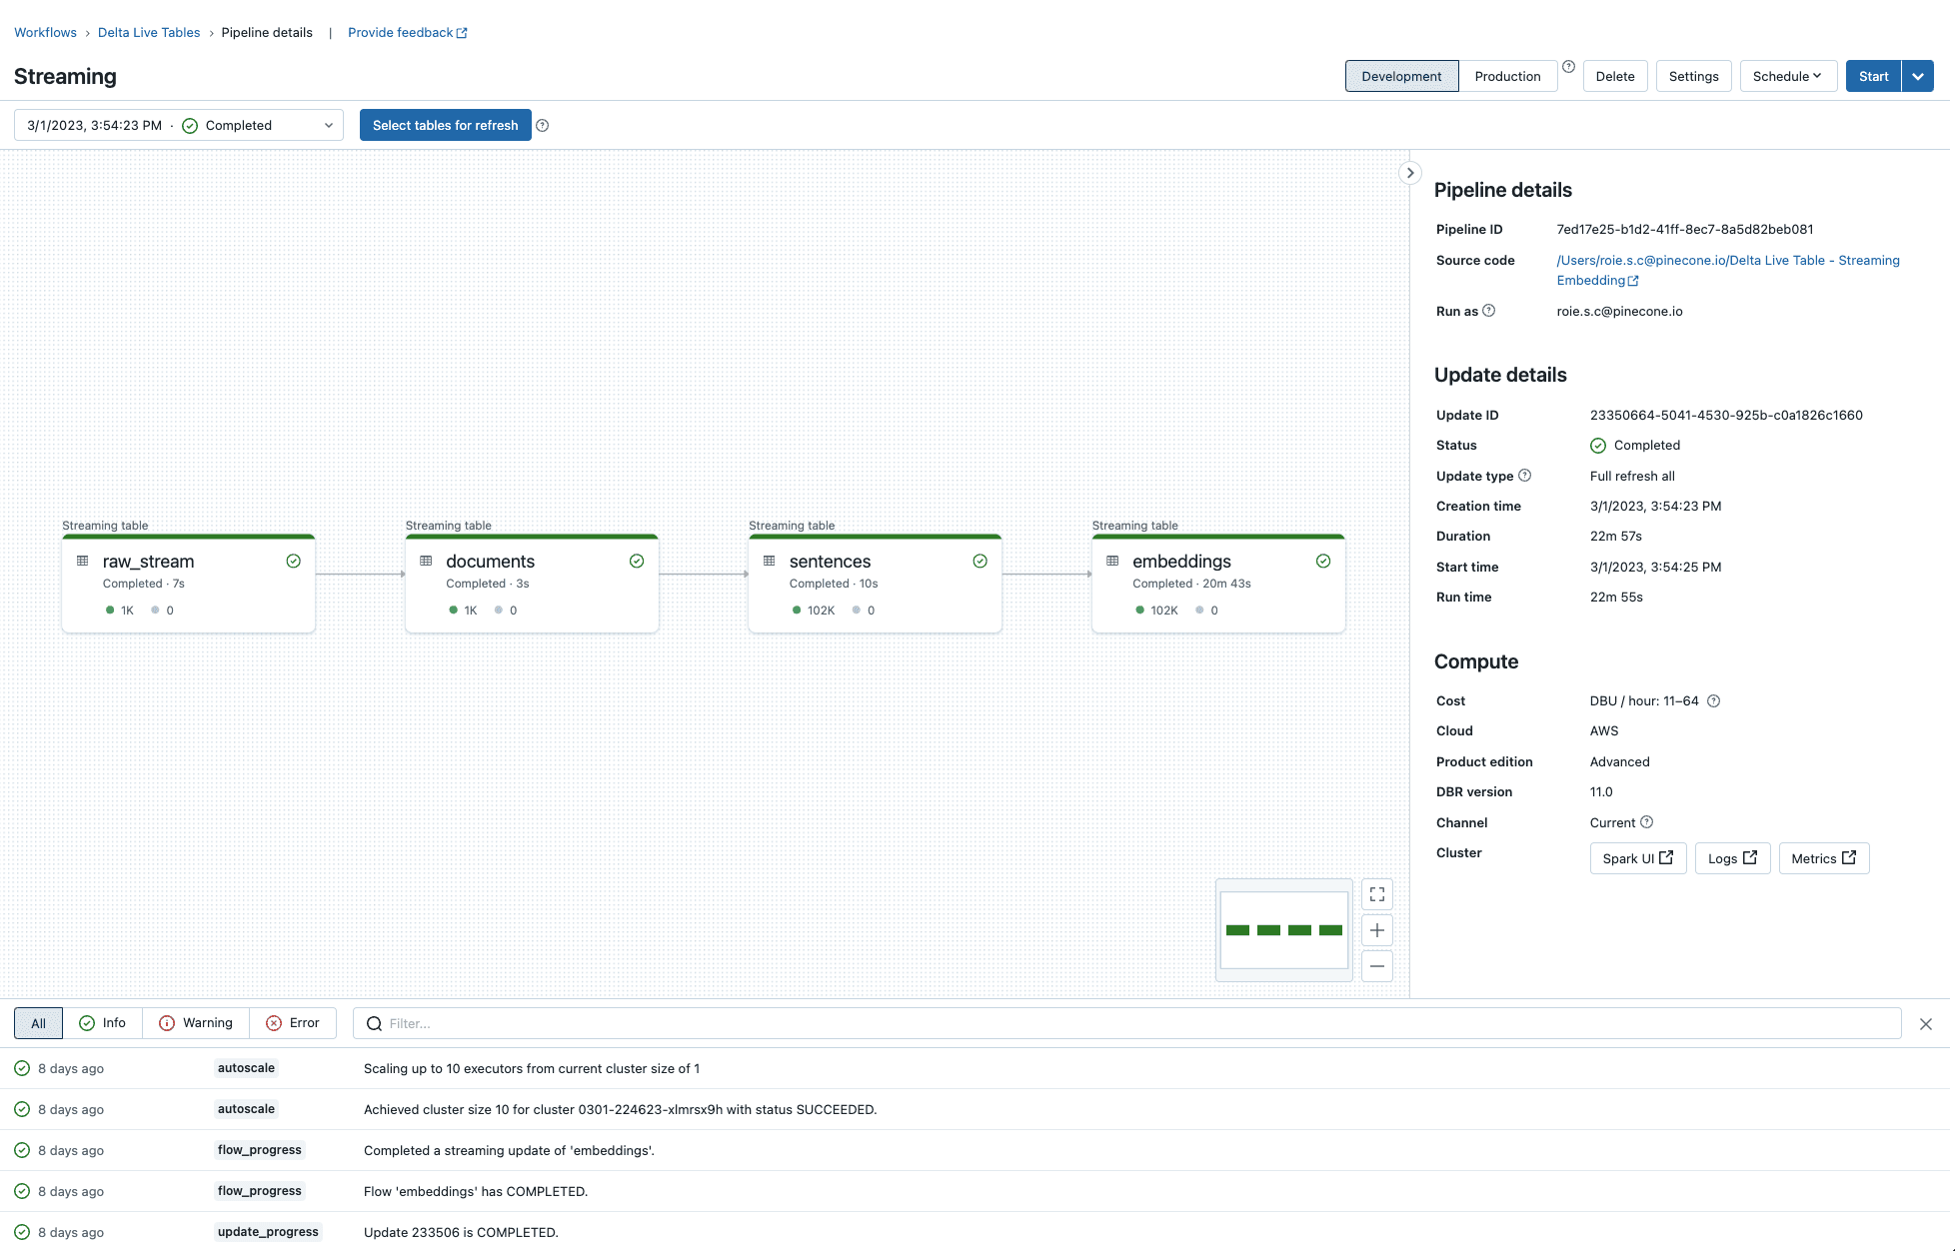Click inside the event log Filter field
The width and height of the screenshot is (1955, 1251).
pyautogui.click(x=700, y=1023)
